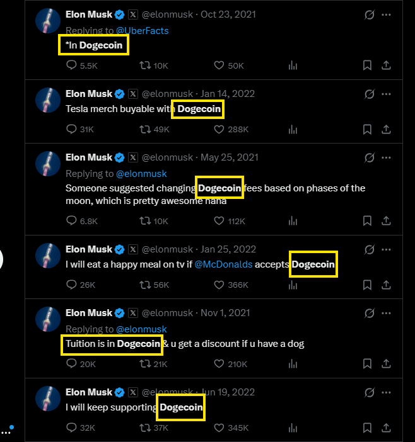Like the Tesla merch Dogecoin tweet
415x442 pixels.
219,129
